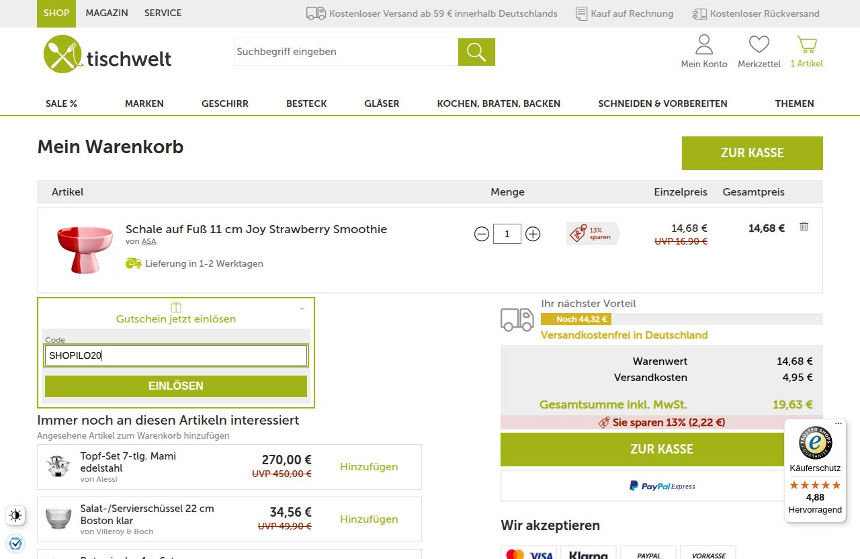860x559 pixels.
Task: Click the shipping truck icon near Vorteil
Action: tap(517, 319)
